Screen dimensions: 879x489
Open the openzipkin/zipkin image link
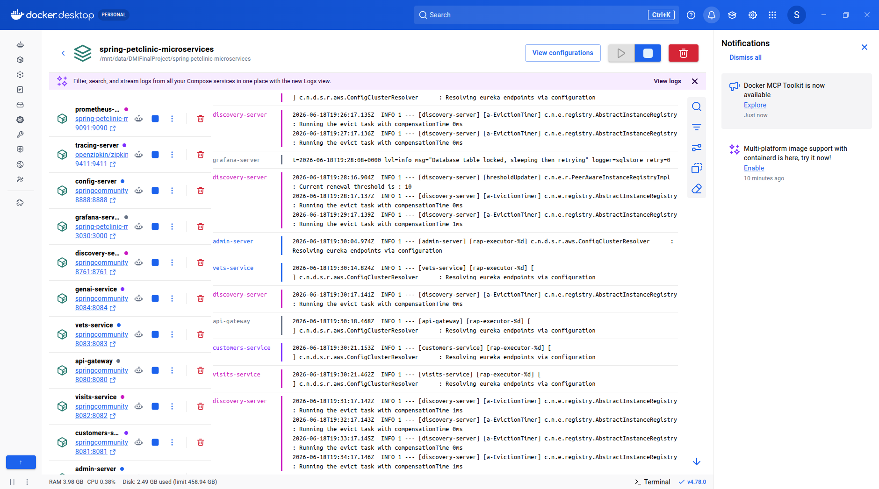[x=102, y=155]
